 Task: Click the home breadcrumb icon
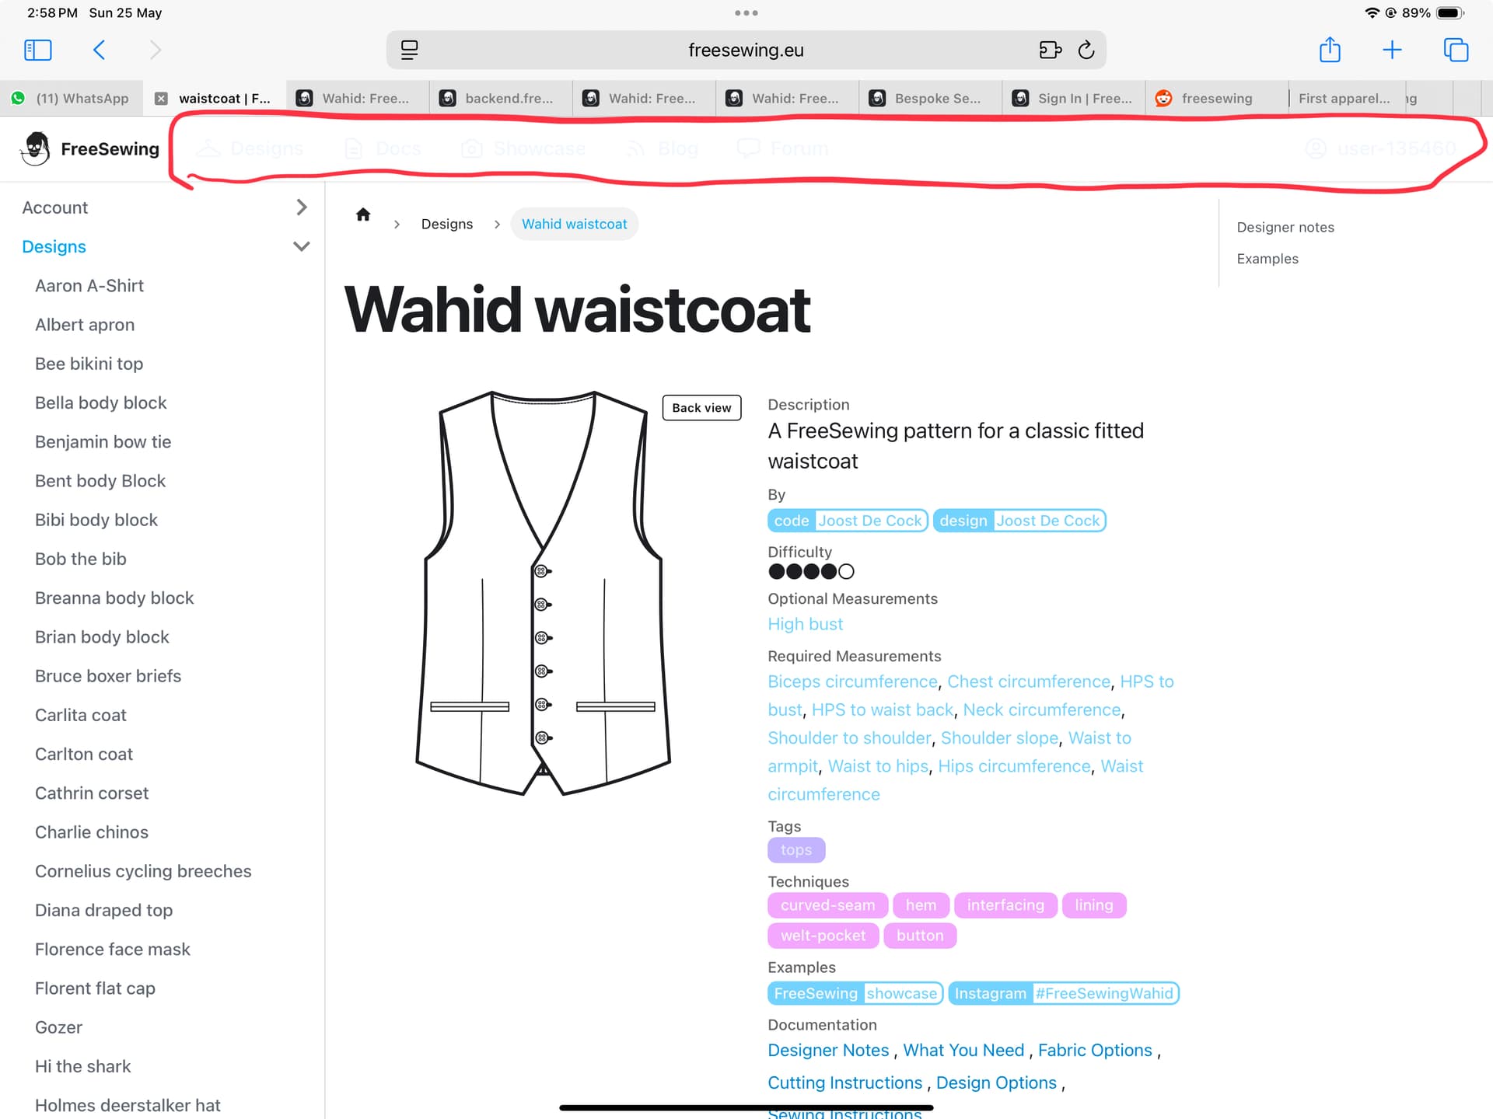[x=363, y=215]
